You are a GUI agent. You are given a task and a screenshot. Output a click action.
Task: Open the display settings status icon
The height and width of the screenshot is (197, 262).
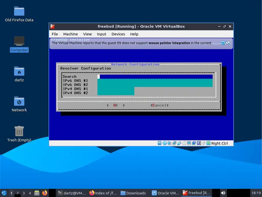(189, 143)
